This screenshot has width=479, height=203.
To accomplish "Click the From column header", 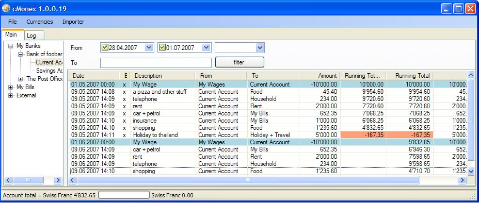I will (x=220, y=76).
